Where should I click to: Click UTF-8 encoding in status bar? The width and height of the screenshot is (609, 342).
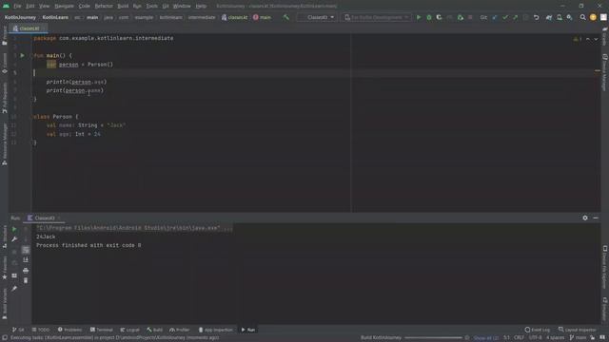click(x=535, y=338)
